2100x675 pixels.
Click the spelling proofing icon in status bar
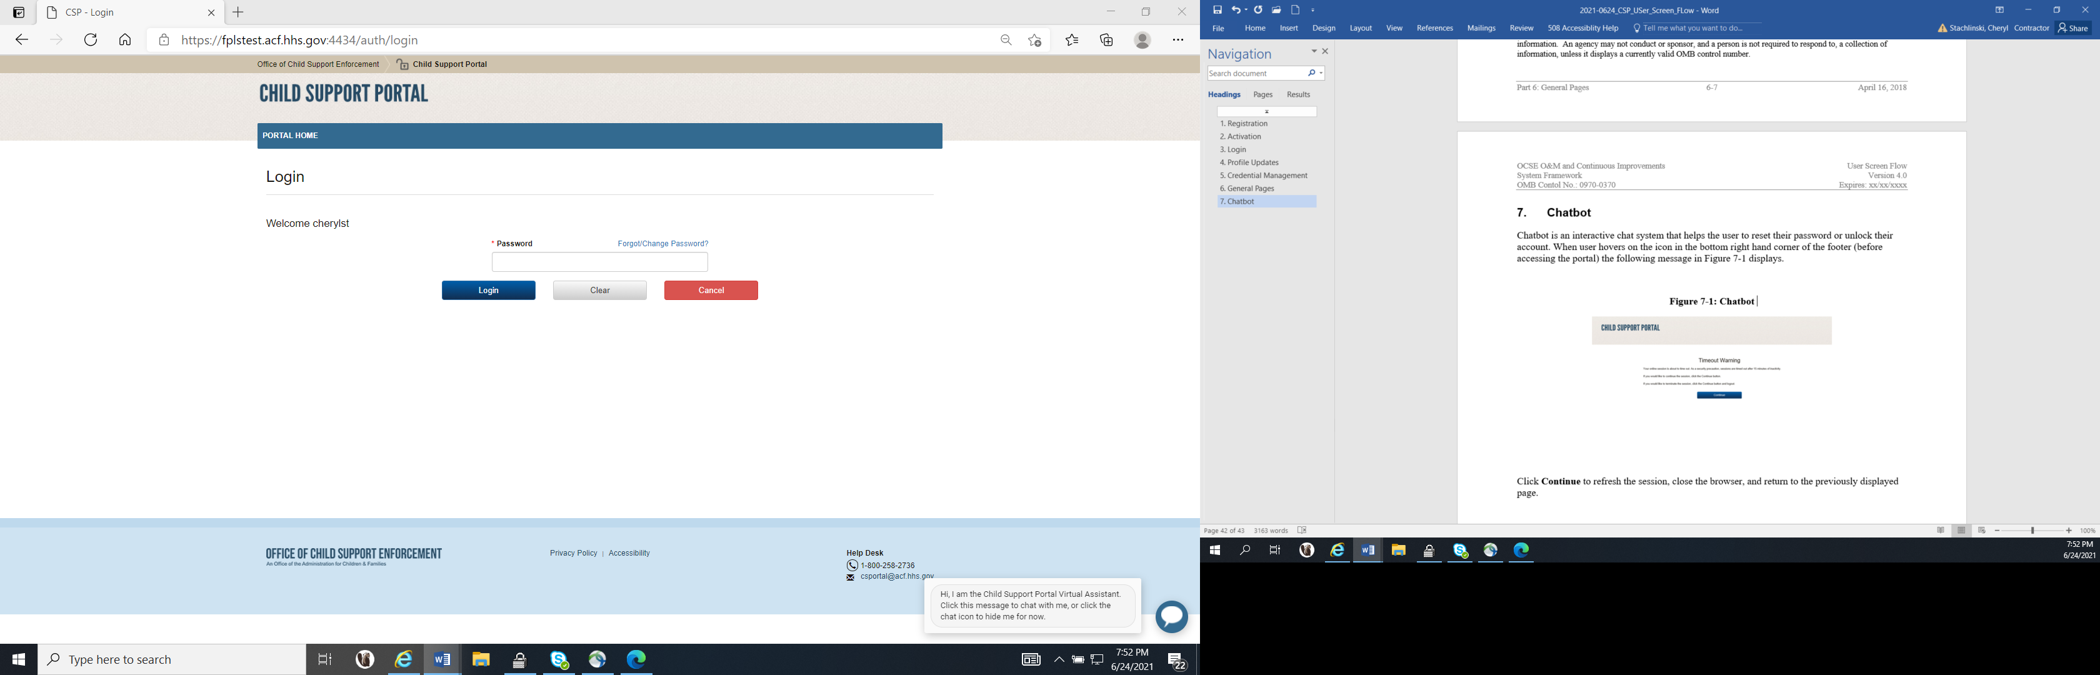point(1302,531)
